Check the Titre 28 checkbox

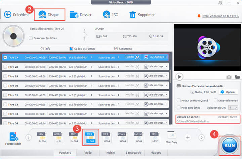pos(5,67)
